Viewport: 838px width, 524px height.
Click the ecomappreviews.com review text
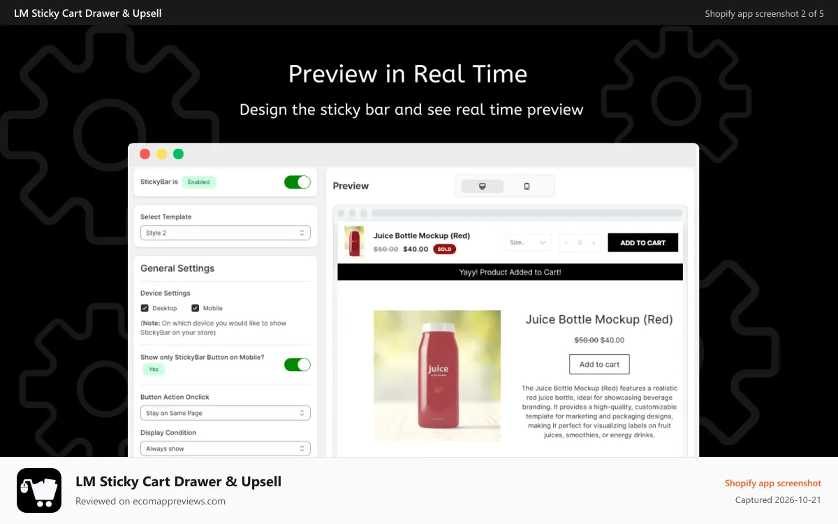click(151, 501)
